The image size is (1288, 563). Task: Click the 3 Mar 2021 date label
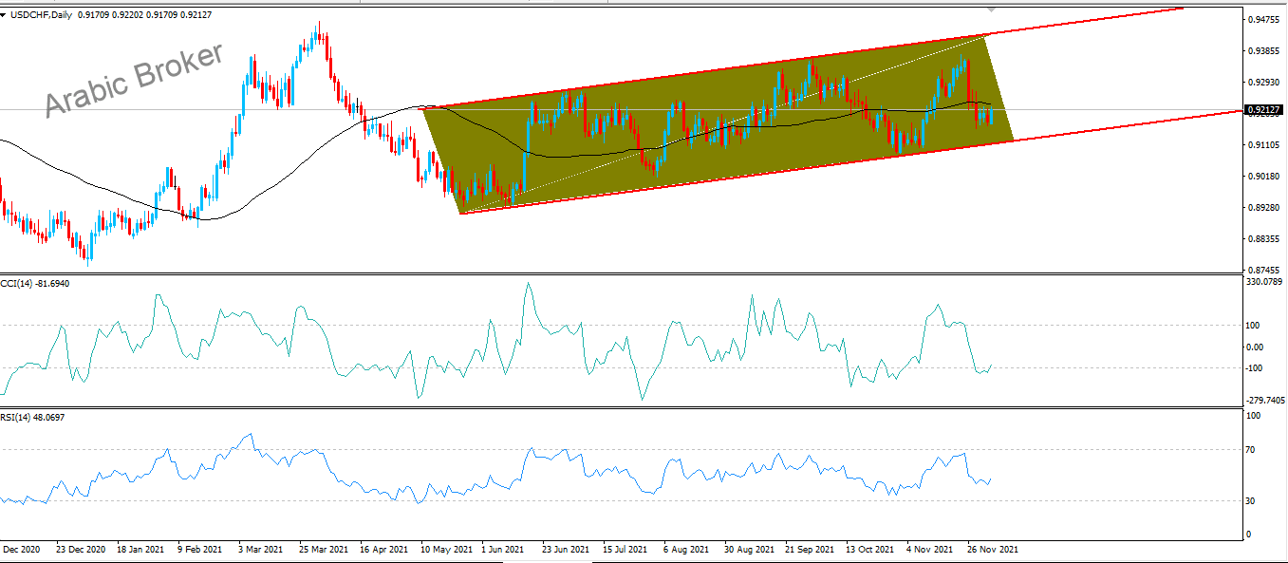coord(261,549)
